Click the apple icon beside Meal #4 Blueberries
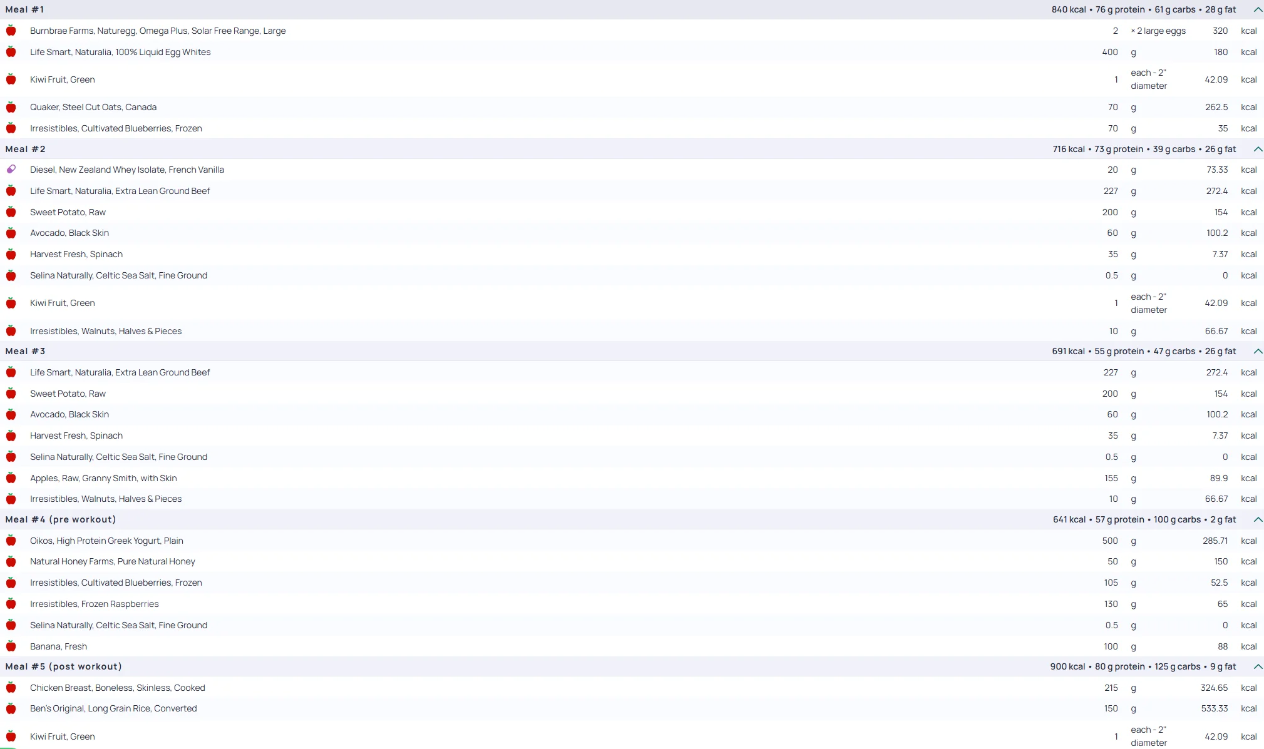1264x749 pixels. tap(11, 583)
